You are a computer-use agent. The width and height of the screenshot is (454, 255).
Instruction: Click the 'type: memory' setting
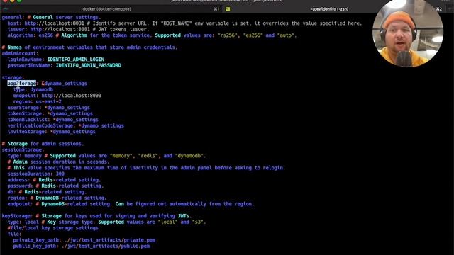point(25,156)
